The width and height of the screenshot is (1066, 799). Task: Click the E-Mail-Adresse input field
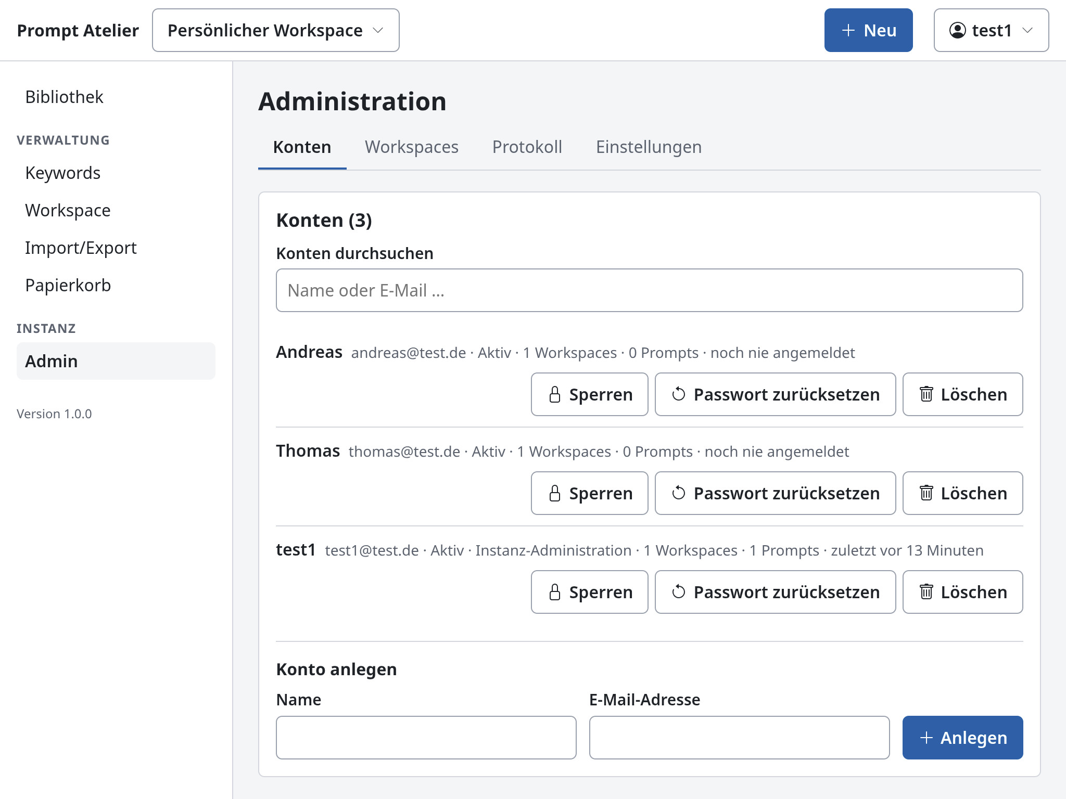click(x=740, y=738)
